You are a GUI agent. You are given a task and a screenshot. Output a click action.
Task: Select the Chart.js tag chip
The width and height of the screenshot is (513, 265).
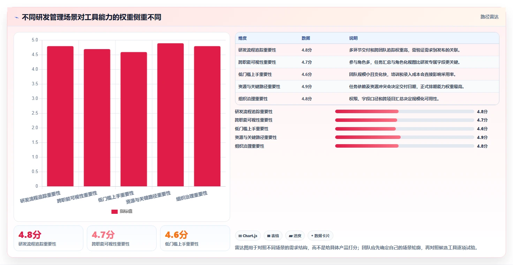click(248, 236)
